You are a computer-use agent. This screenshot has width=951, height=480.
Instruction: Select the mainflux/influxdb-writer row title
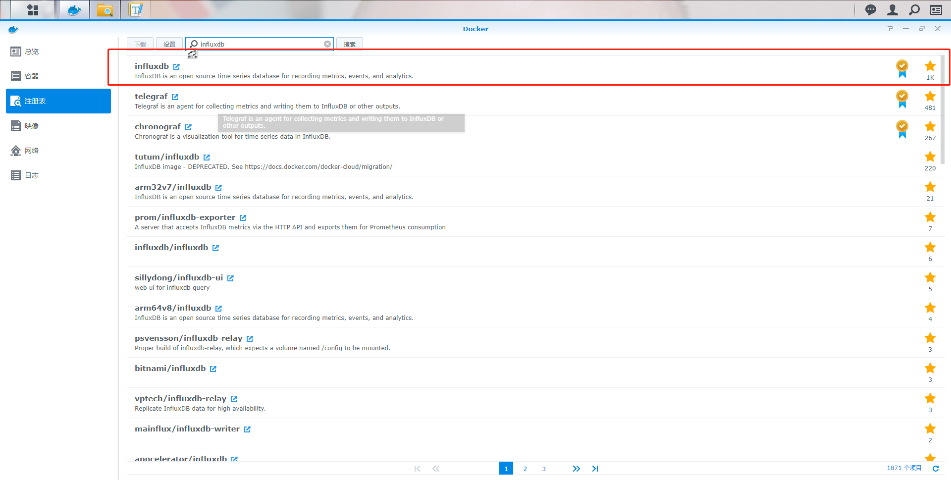187,429
